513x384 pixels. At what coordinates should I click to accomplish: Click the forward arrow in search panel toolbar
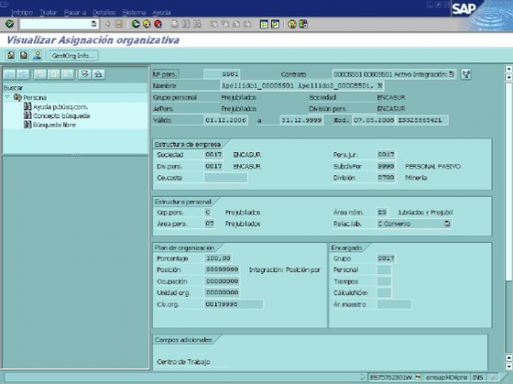[x=23, y=74]
